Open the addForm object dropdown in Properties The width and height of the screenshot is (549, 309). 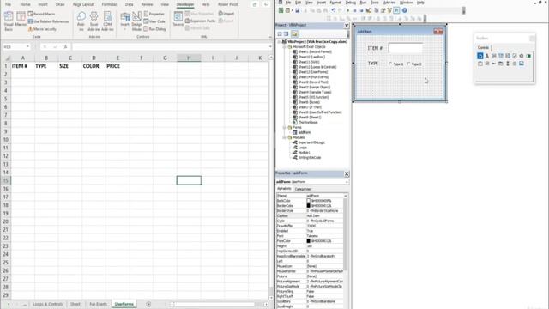347,182
